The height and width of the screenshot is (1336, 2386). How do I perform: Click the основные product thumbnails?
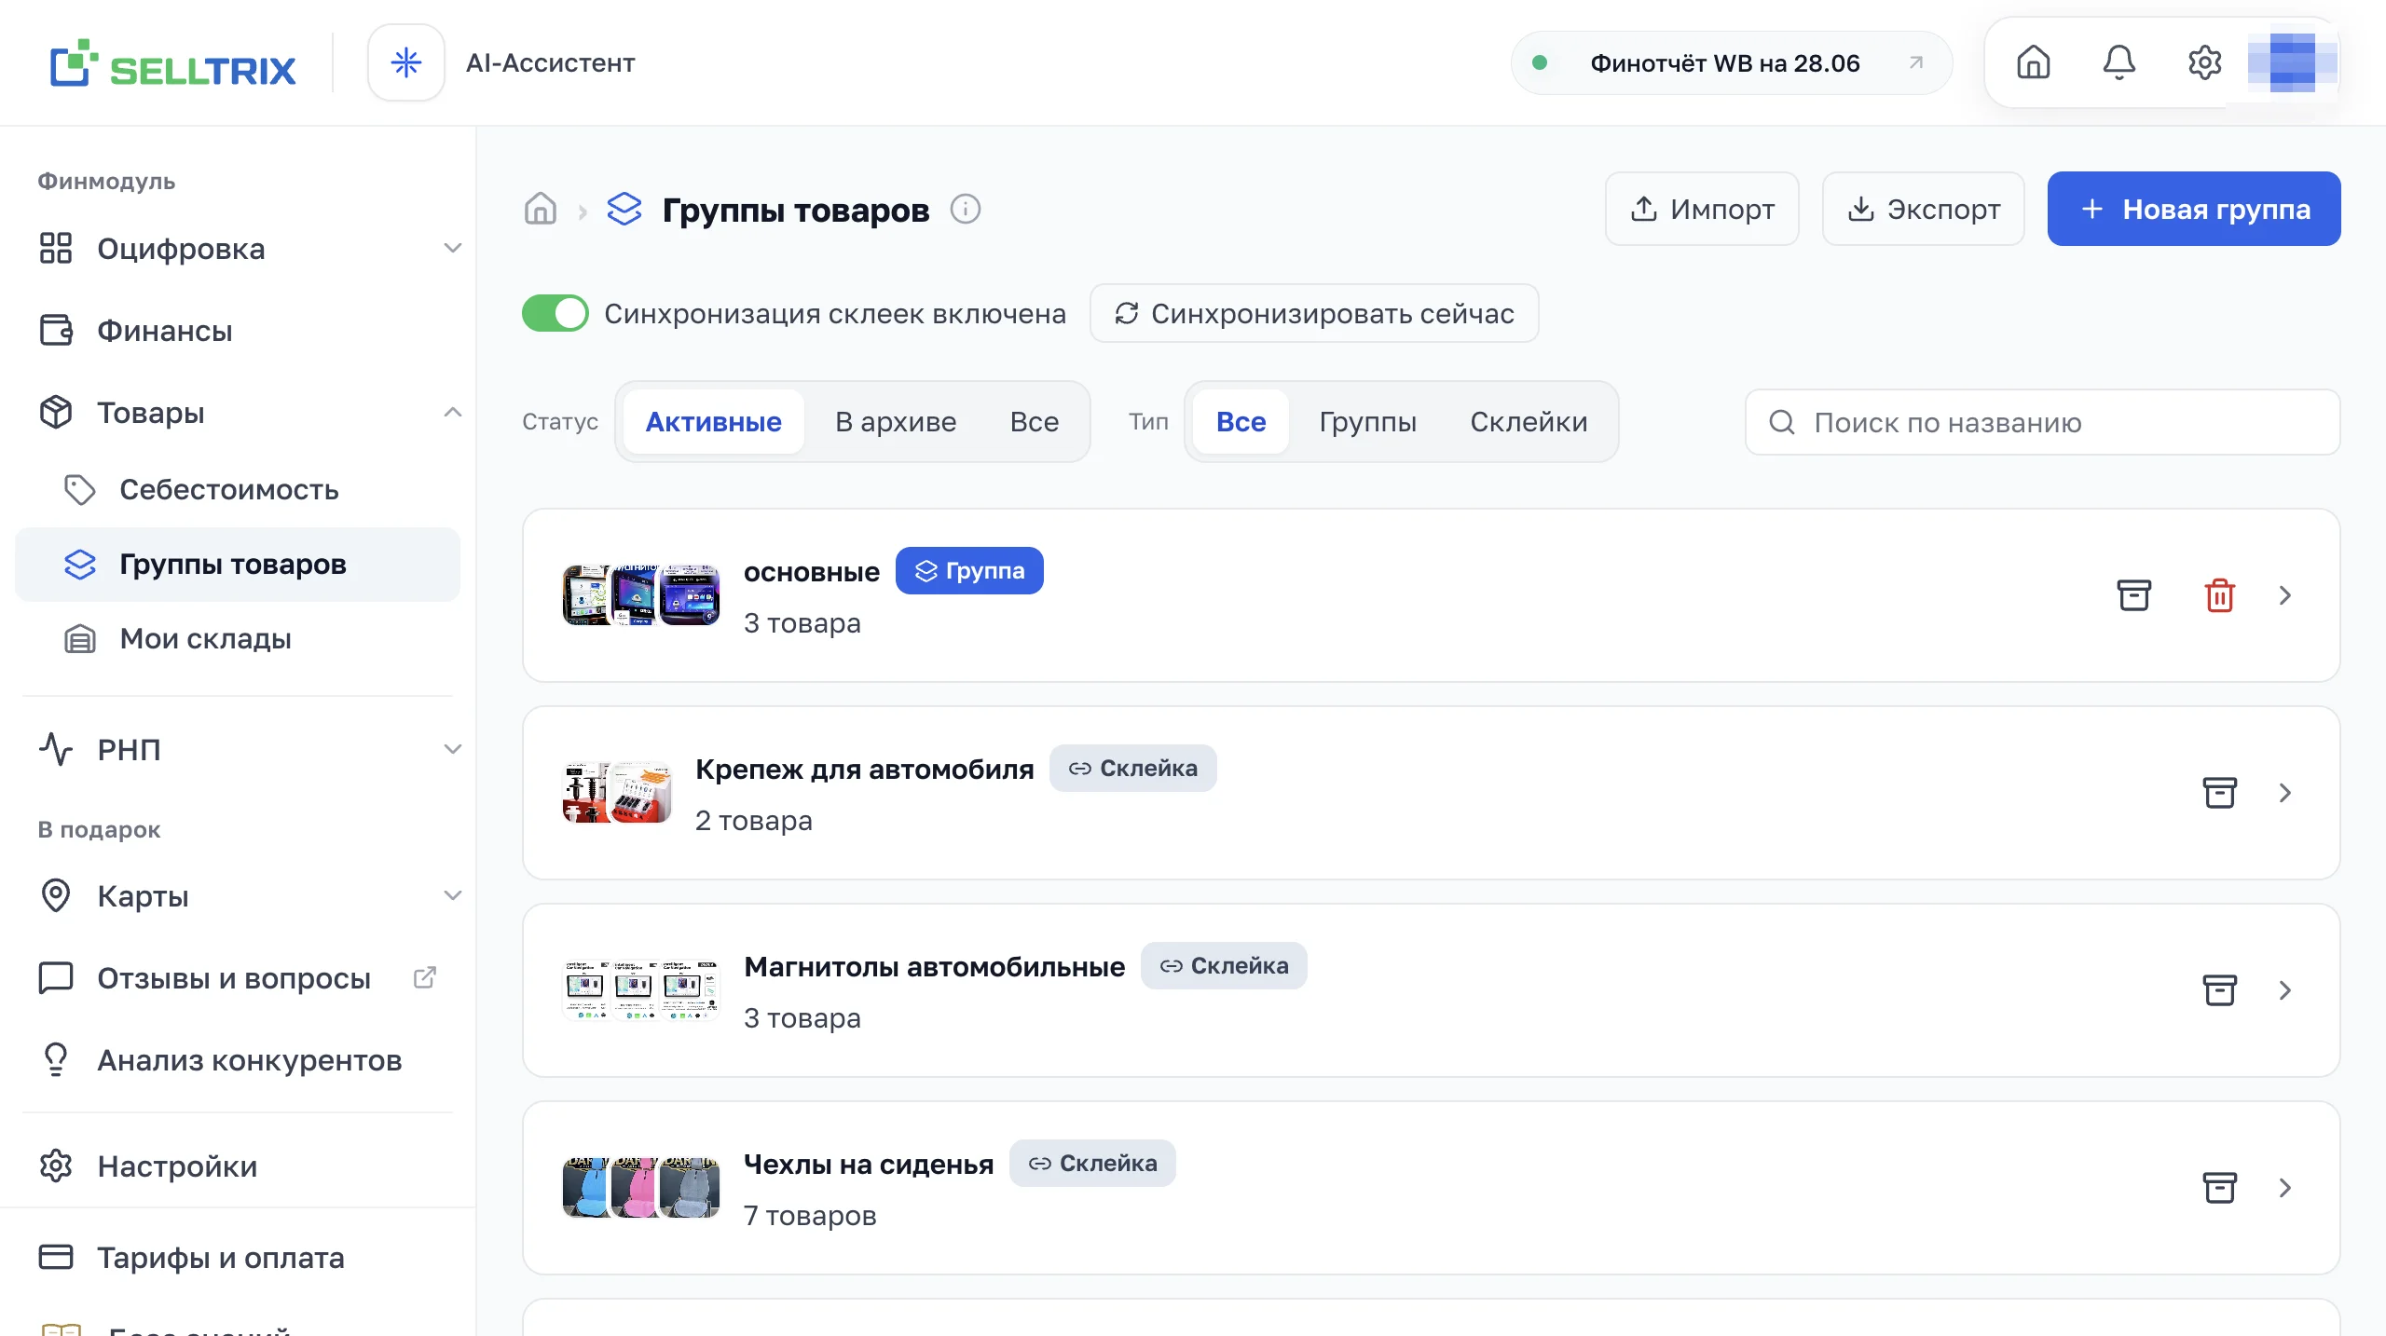point(641,594)
